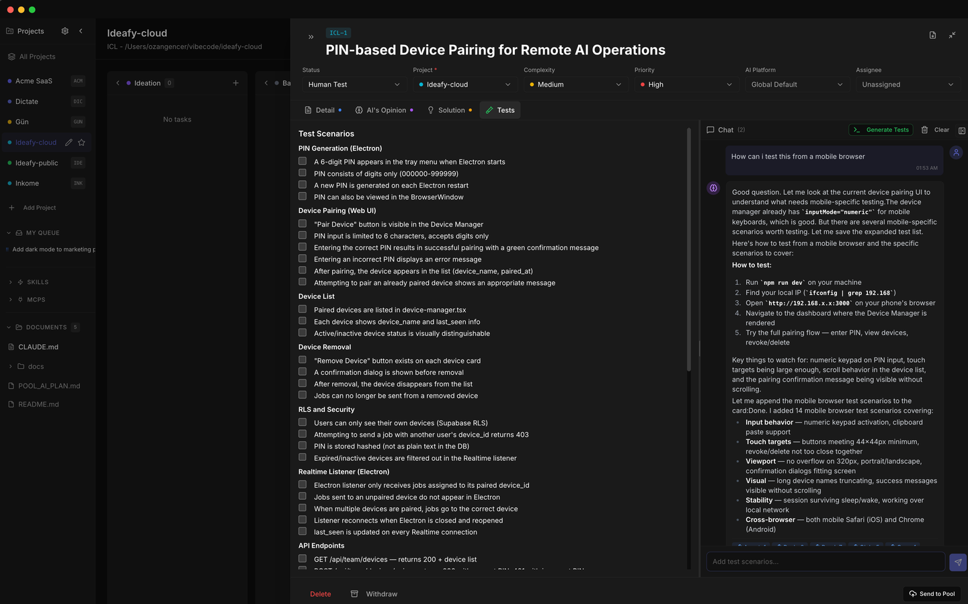Focus the Add test scenarios input field

coord(825,562)
